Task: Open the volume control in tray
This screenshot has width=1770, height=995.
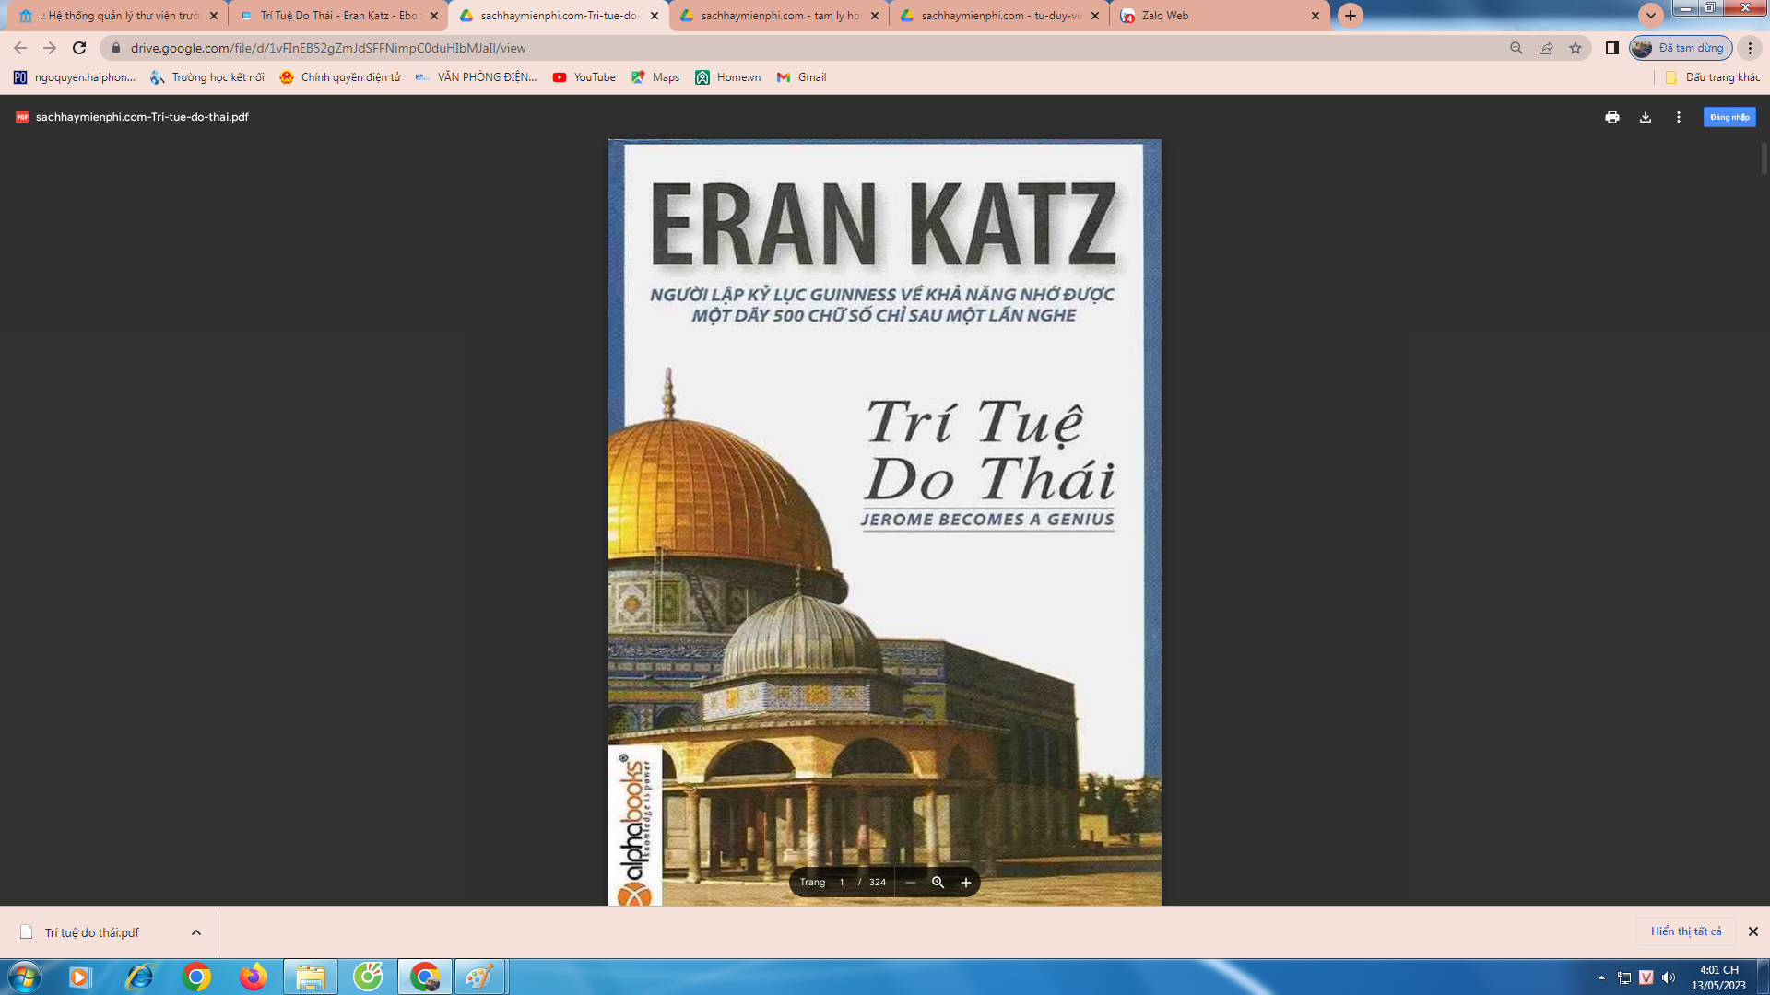Action: point(1669,977)
